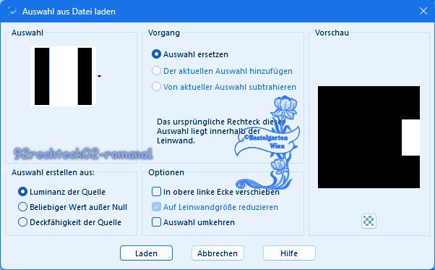Viewport: 435px width, 270px height.
Task: Choose Der aktuellen Auswahl hinzufügen option
Action: click(x=156, y=71)
